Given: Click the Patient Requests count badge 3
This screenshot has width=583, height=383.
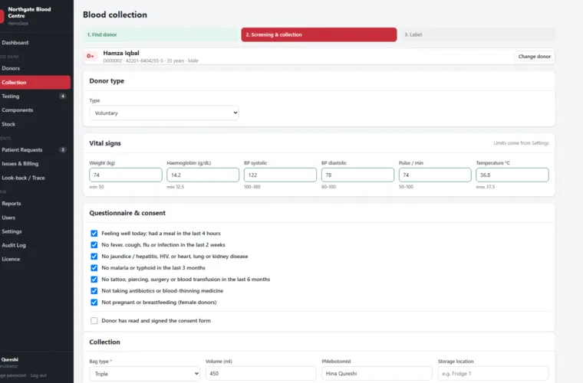Looking at the screenshot, I should (x=62, y=149).
